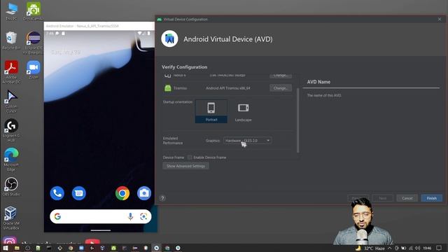Open This PC desktop icon

tap(11, 11)
